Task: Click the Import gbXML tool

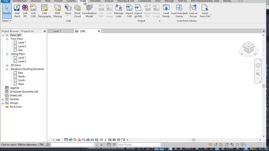Action: point(138,11)
